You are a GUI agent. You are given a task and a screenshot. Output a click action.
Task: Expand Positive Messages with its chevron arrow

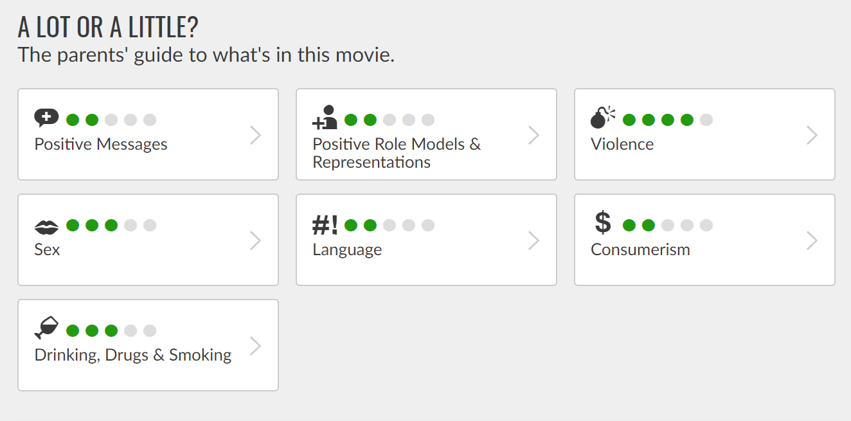[256, 135]
